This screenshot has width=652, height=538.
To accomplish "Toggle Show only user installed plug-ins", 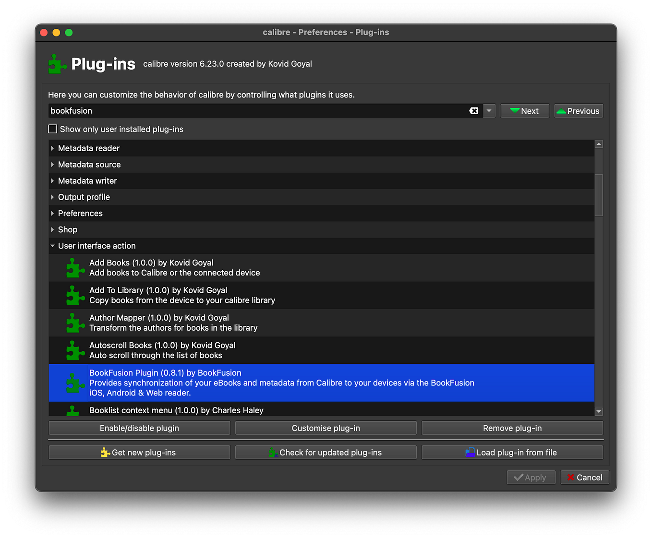I will point(52,129).
